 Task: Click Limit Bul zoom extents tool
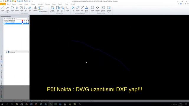tap(92, 9)
